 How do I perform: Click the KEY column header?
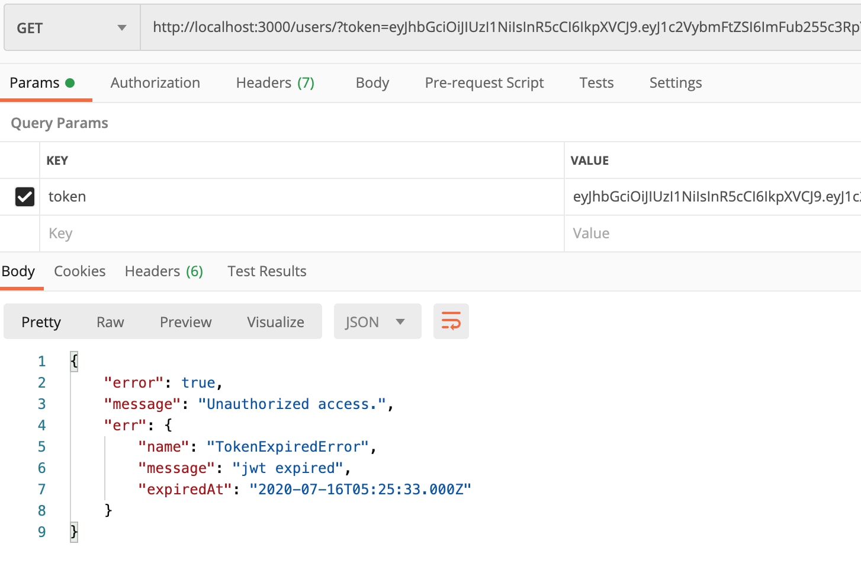click(x=57, y=161)
